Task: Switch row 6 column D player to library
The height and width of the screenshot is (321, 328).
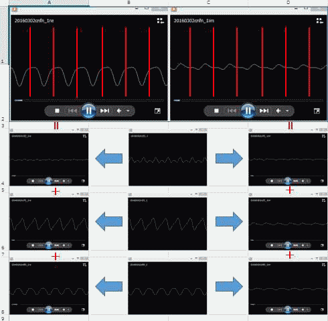Action: 323,200
